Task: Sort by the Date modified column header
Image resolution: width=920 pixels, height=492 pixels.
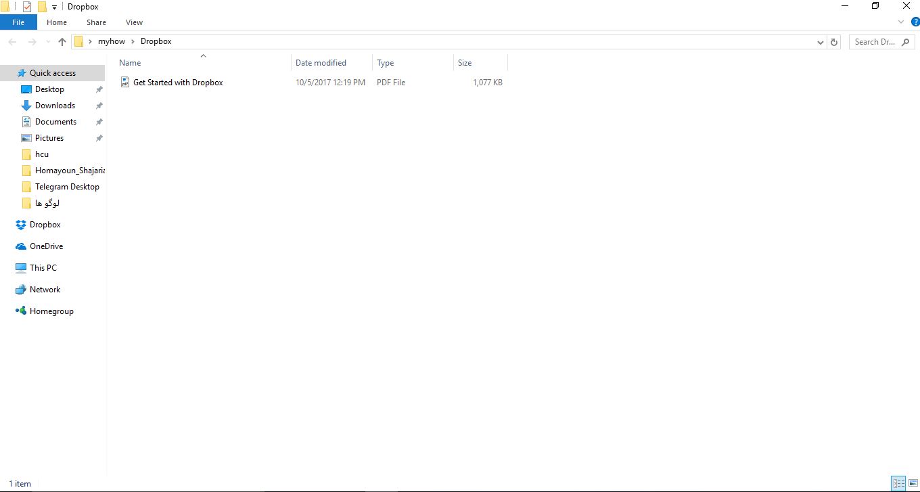Action: click(x=321, y=63)
